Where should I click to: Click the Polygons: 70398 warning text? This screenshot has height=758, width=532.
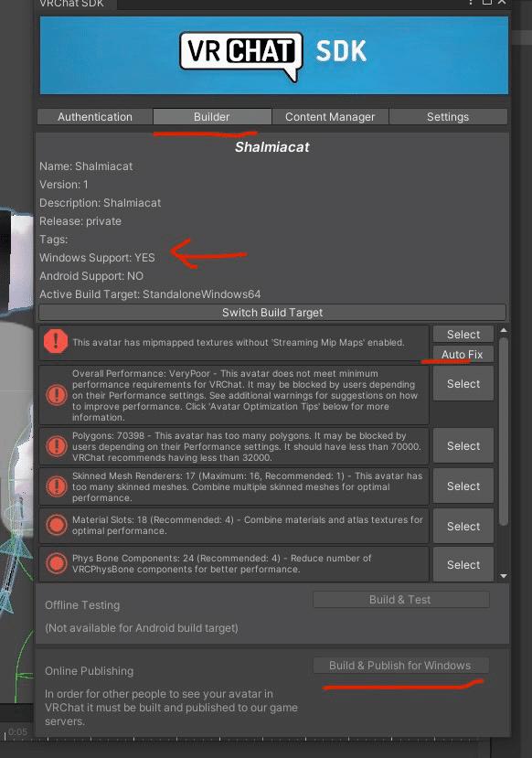(247, 446)
